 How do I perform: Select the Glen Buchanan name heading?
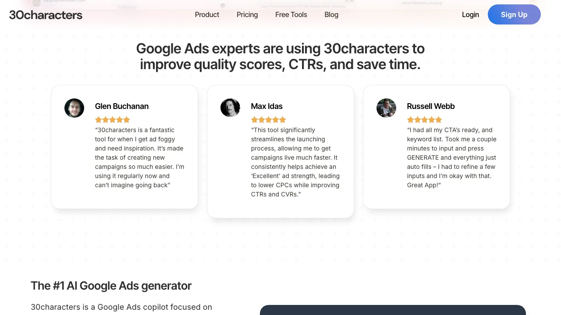click(122, 106)
